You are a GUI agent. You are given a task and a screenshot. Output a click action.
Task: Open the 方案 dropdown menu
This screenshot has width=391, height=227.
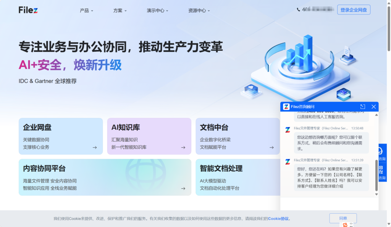tap(120, 11)
